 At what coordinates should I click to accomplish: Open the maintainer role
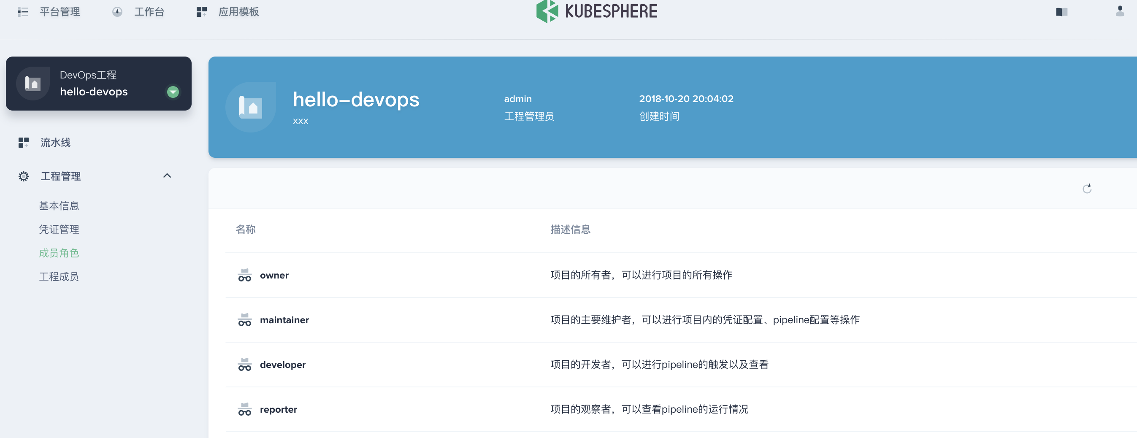point(284,320)
